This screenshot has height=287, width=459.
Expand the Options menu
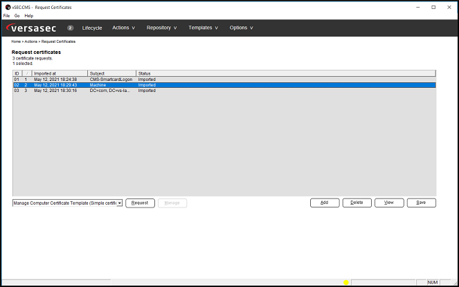tap(241, 28)
